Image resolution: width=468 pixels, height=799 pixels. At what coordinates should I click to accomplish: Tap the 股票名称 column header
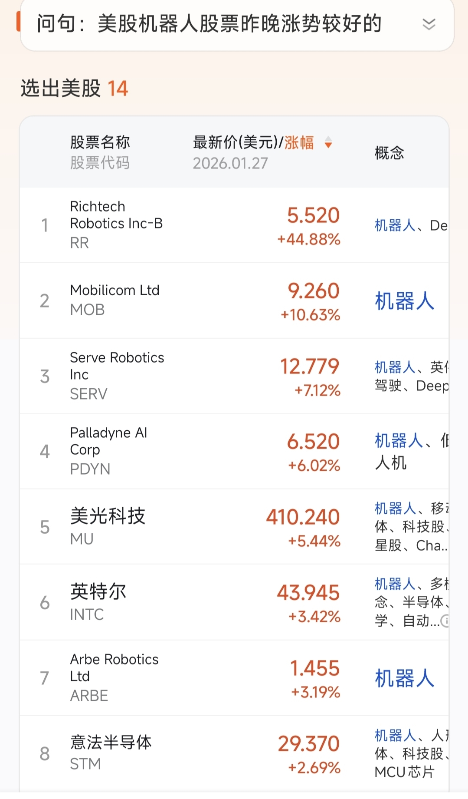(x=100, y=142)
